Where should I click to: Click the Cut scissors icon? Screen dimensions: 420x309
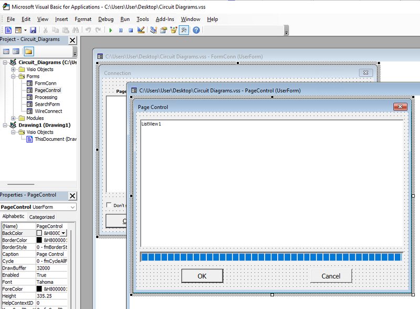coord(46,30)
